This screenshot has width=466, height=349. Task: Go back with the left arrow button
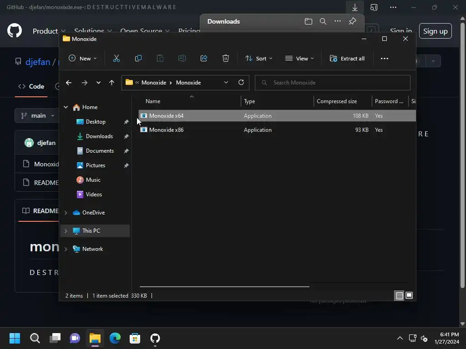coord(69,83)
